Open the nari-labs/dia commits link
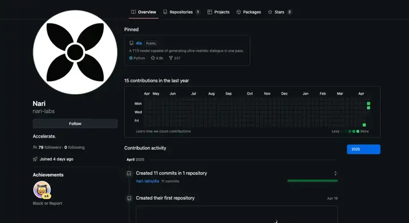The image size is (409, 223). (x=147, y=182)
